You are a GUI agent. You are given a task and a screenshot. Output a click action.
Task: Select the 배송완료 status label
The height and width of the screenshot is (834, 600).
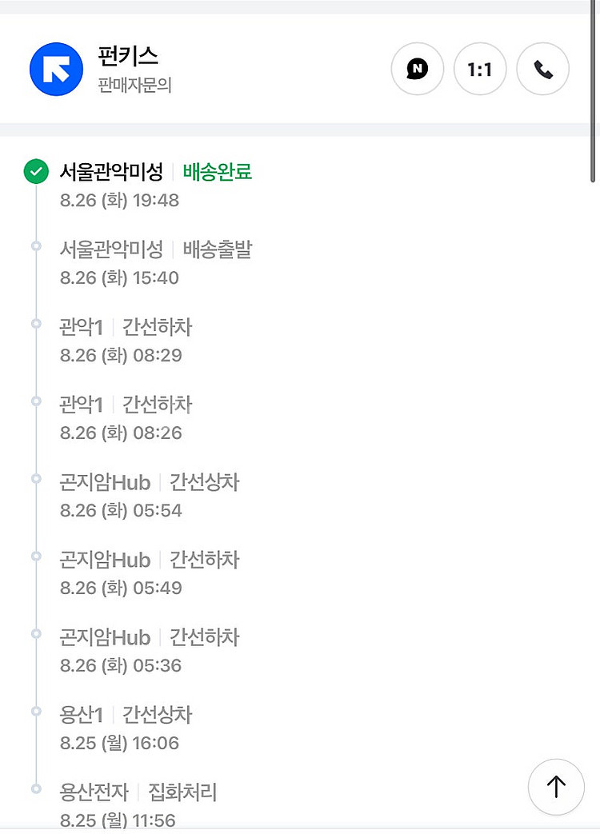(x=218, y=172)
